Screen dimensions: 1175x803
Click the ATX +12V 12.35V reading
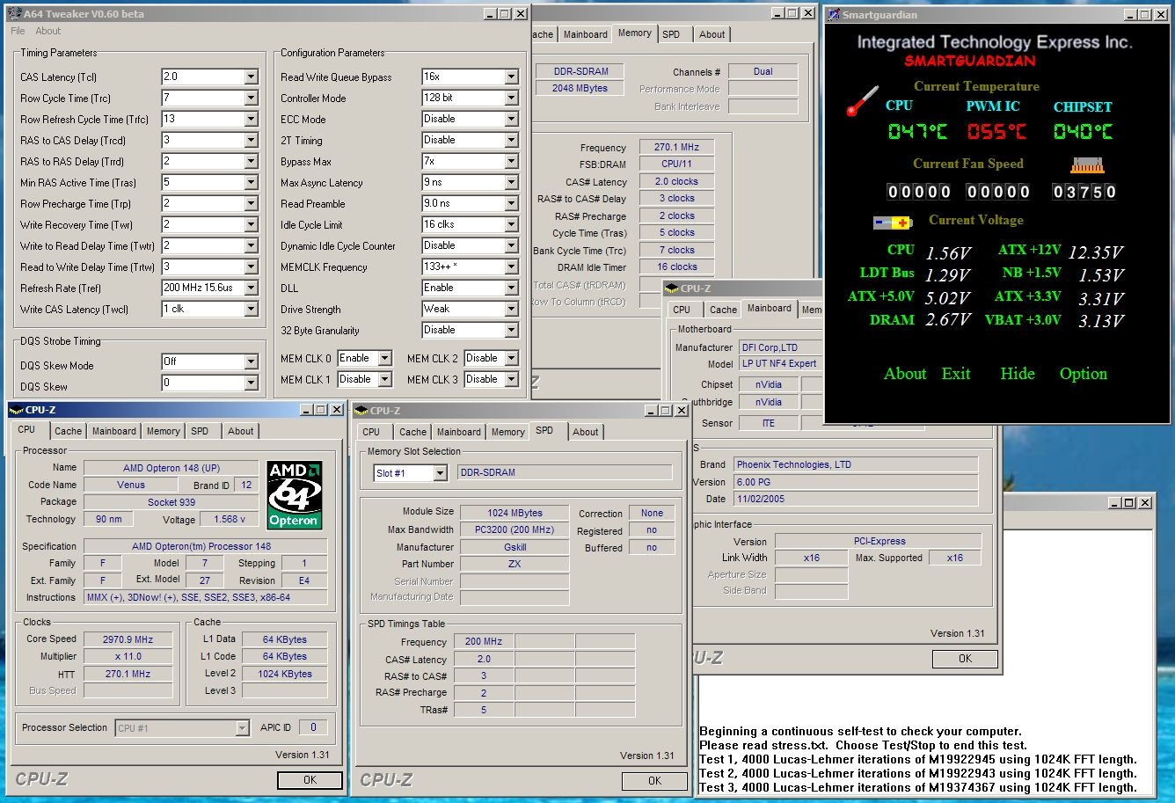point(1096,252)
